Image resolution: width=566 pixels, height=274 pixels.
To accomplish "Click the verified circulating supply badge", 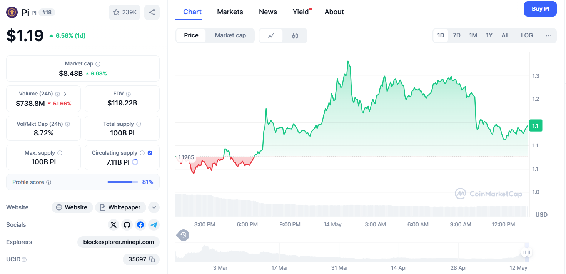I will pyautogui.click(x=150, y=153).
